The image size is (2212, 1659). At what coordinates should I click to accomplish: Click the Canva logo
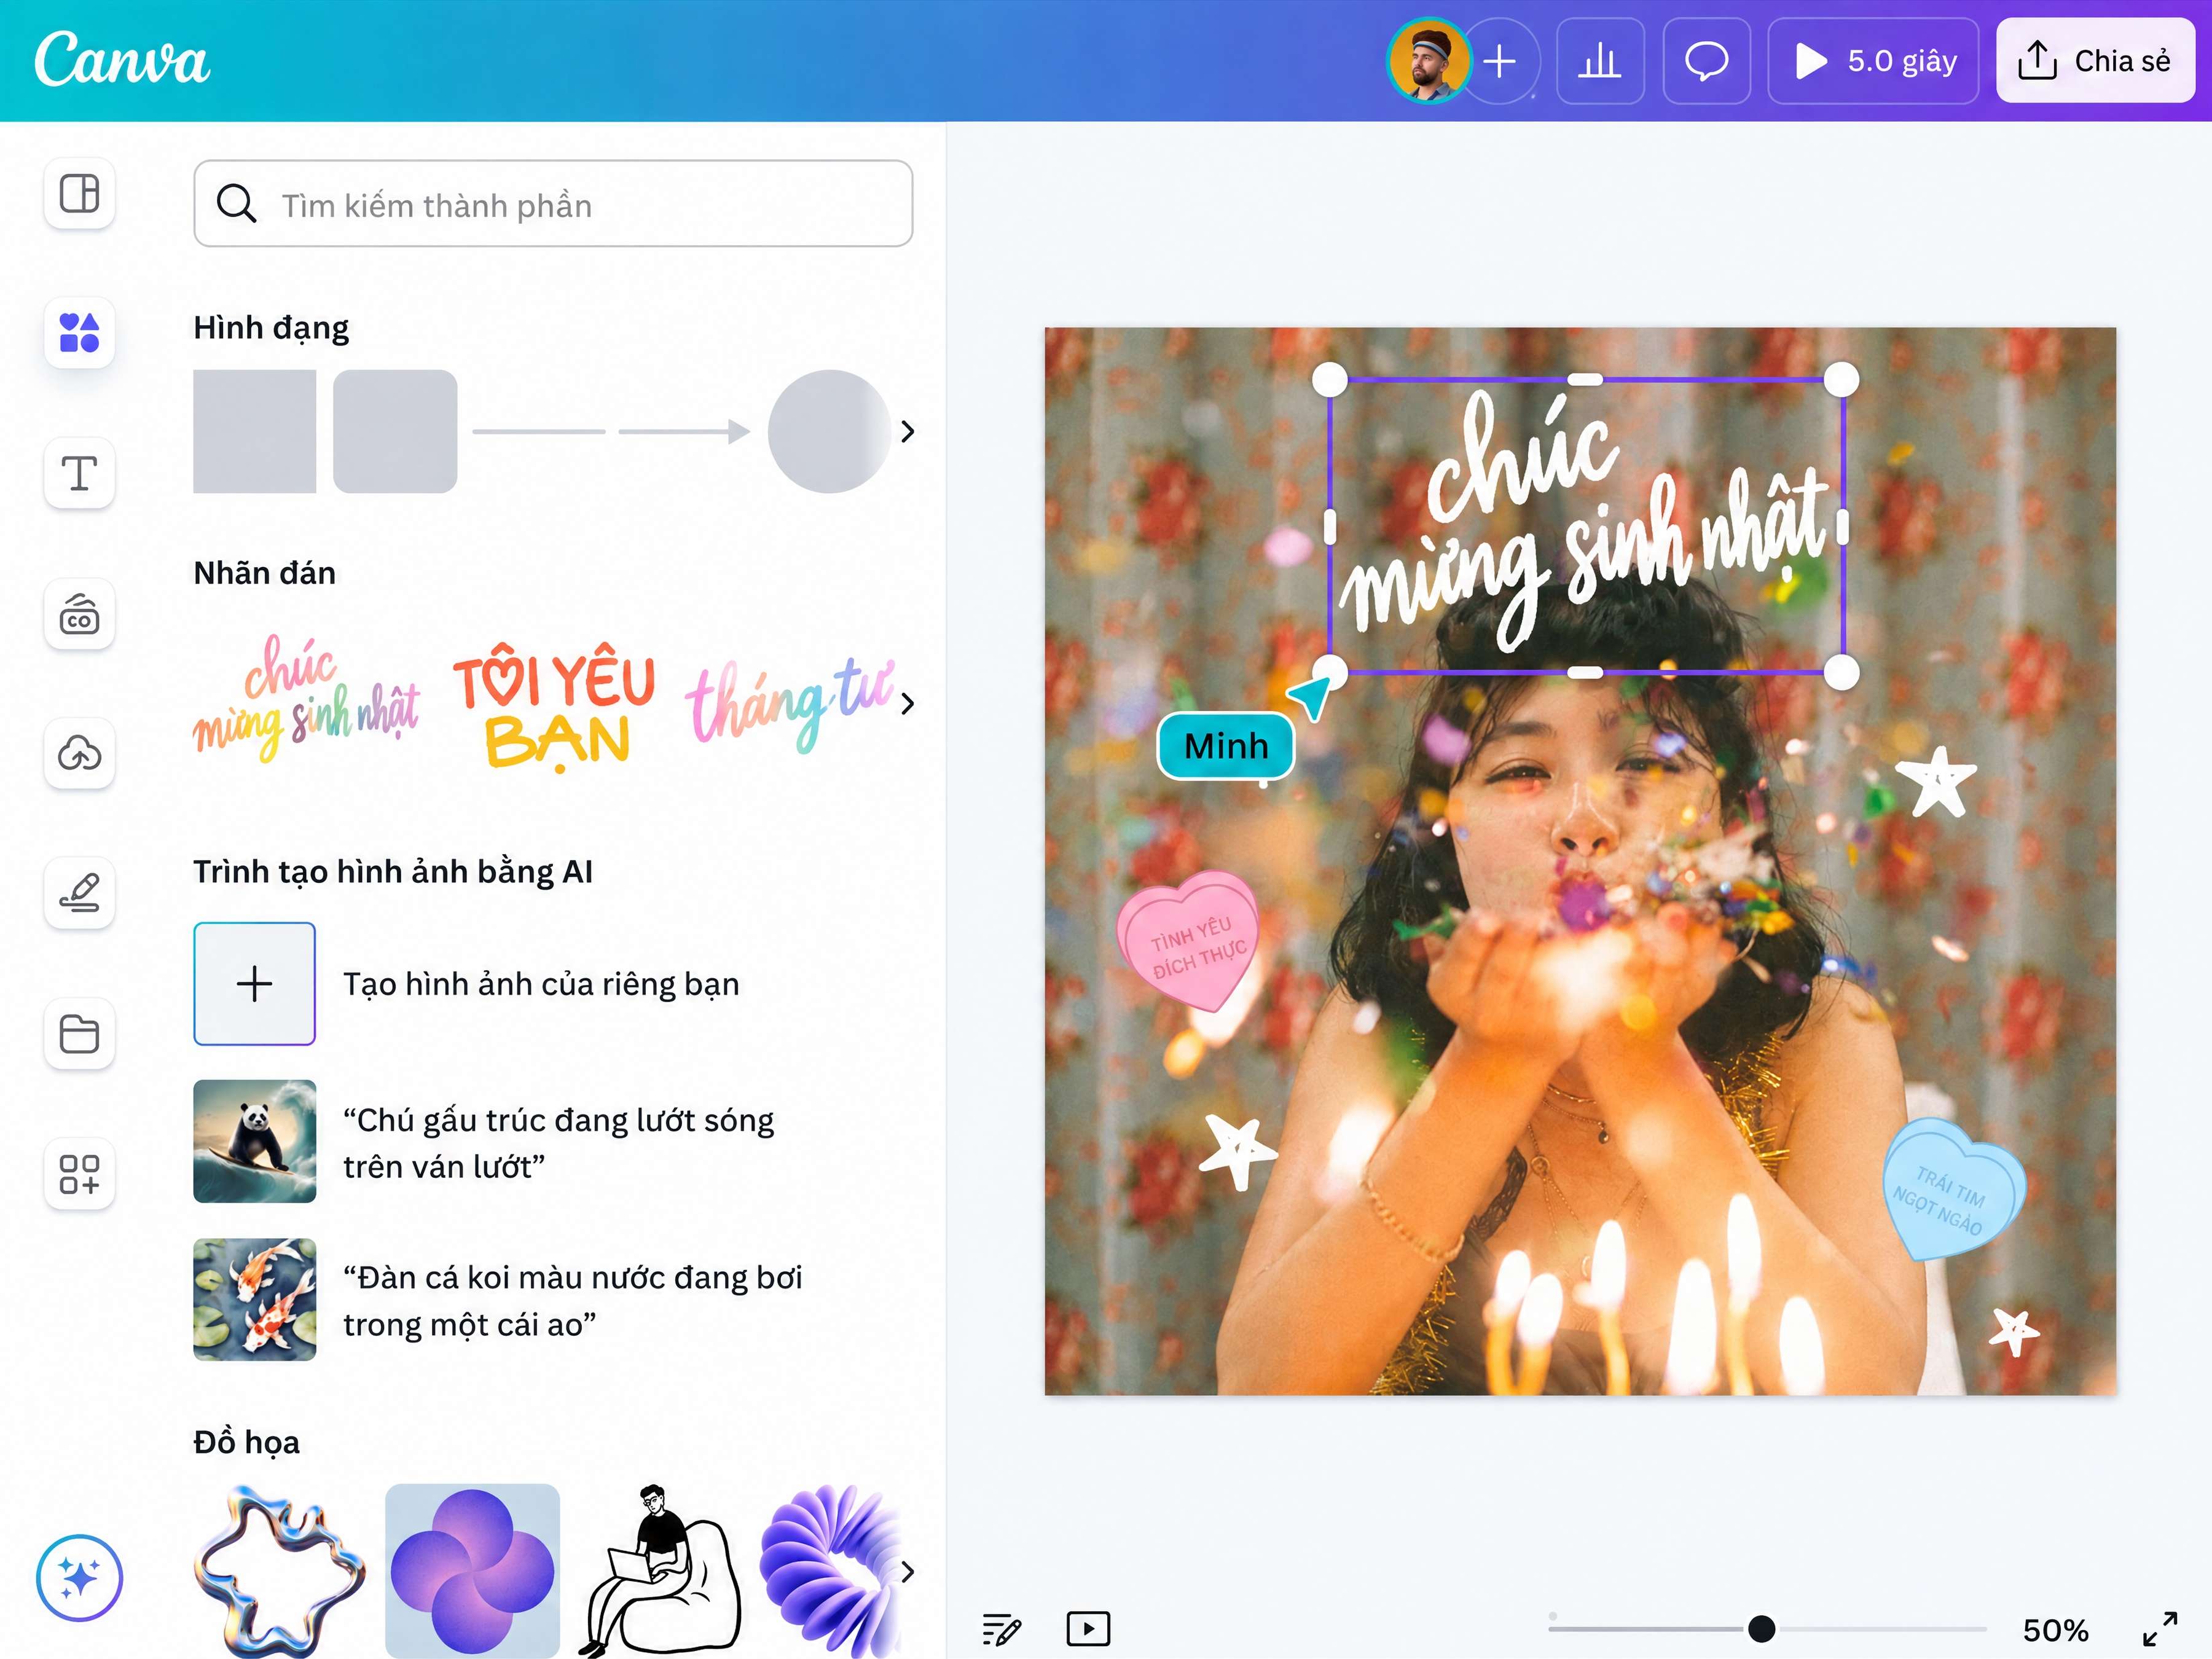pyautogui.click(x=122, y=60)
